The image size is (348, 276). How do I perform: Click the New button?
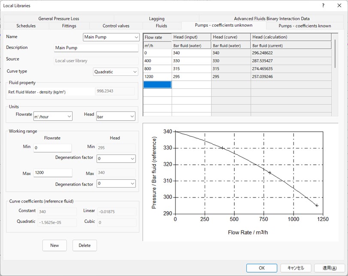coord(54,246)
